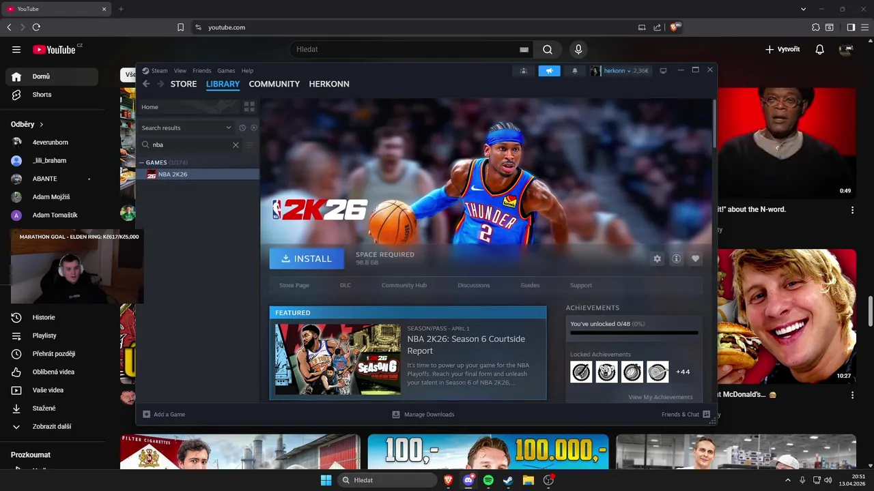Click the Windows Start button
The width and height of the screenshot is (874, 491).
point(326,480)
